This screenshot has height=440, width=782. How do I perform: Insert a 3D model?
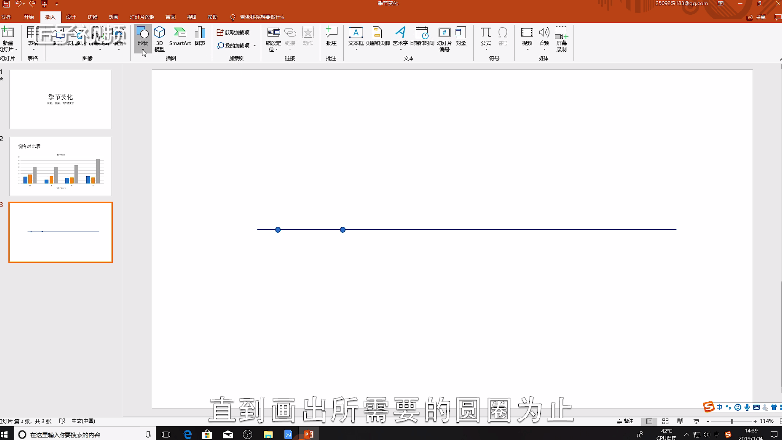[x=159, y=39]
